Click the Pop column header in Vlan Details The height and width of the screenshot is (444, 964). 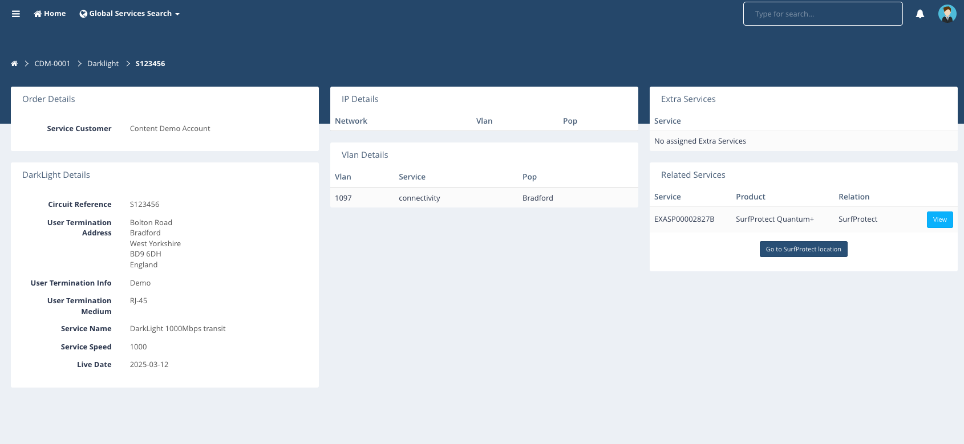[x=529, y=177]
